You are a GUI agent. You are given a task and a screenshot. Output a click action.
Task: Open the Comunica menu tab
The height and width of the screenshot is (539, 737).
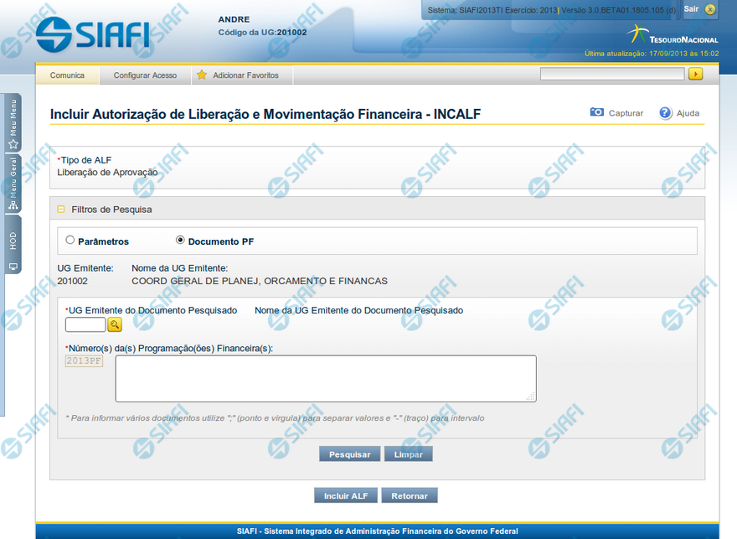tap(67, 75)
